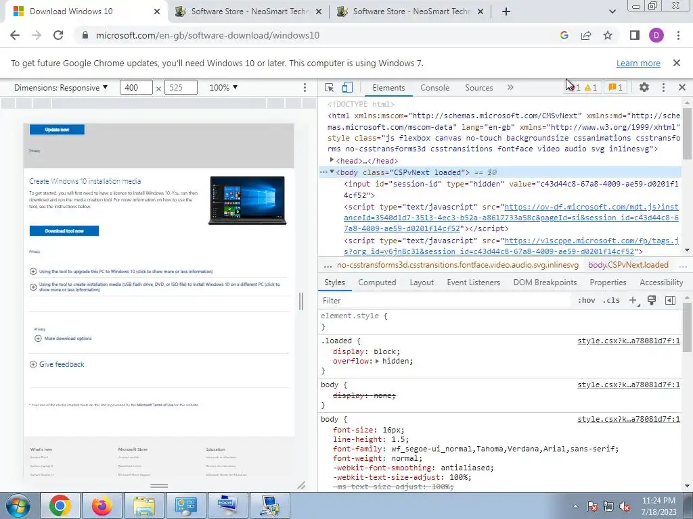Toggle the device toolbar icon
The image size is (693, 519).
click(x=347, y=87)
